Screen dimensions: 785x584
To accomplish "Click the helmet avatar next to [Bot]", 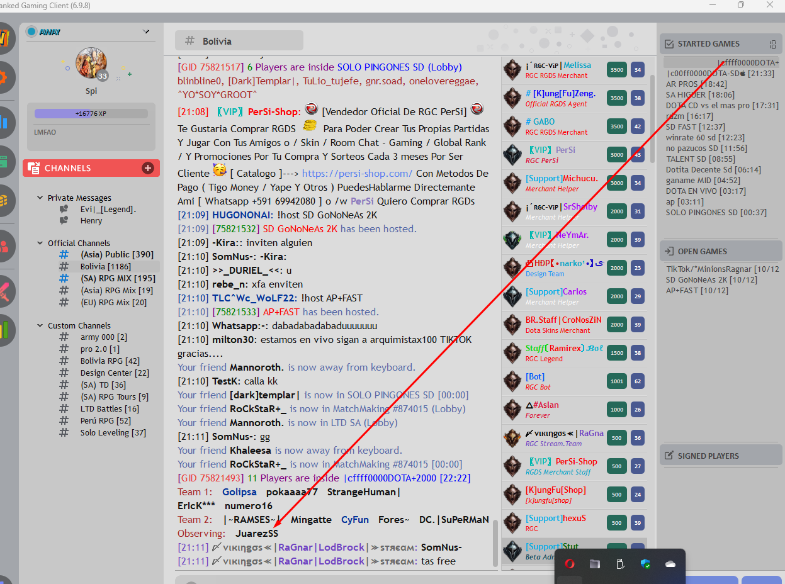I will 512,381.
